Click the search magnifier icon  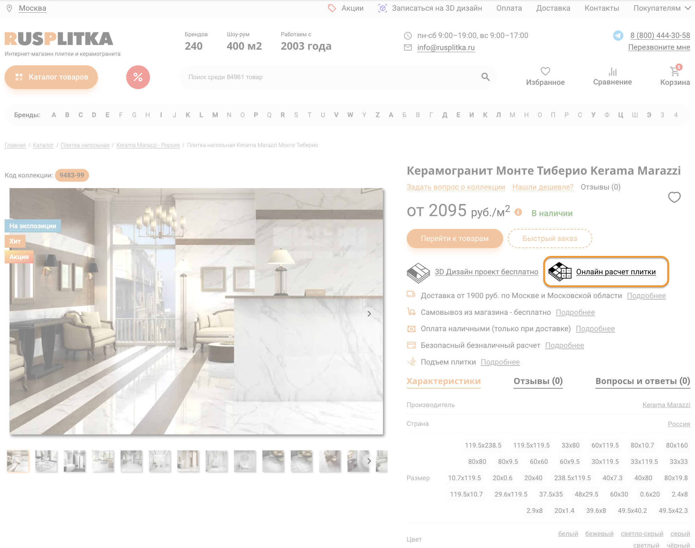click(485, 77)
